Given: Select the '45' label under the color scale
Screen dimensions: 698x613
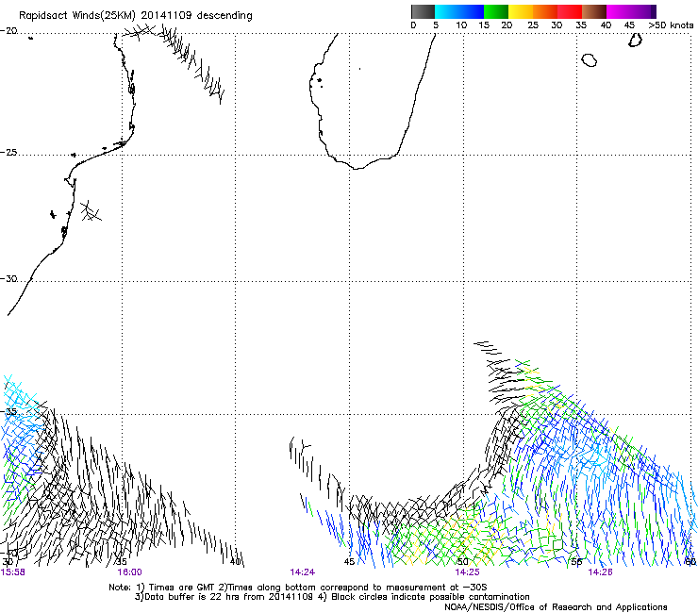Looking at the screenshot, I should pyautogui.click(x=629, y=25).
